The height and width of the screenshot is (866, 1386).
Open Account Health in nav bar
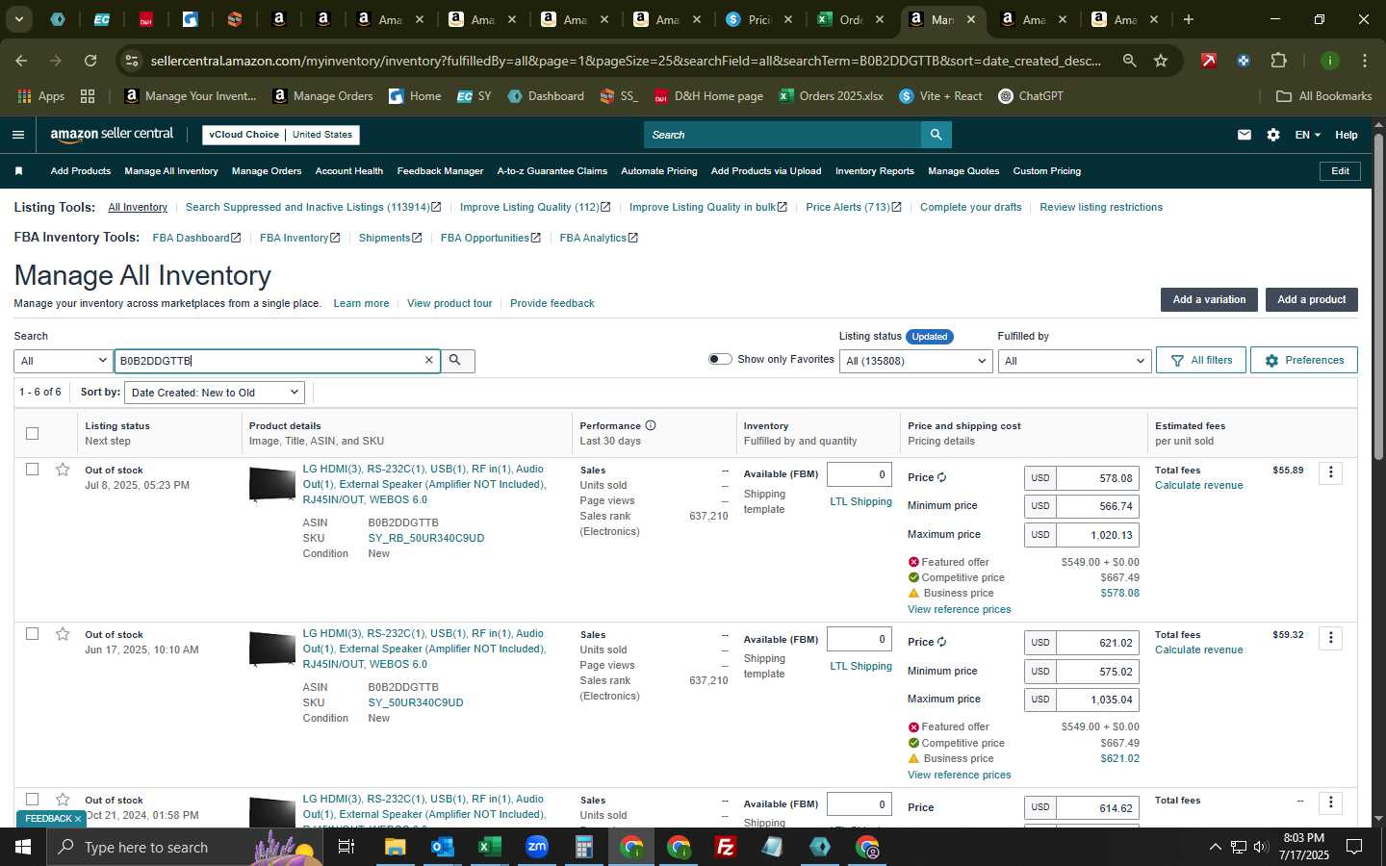(x=349, y=171)
